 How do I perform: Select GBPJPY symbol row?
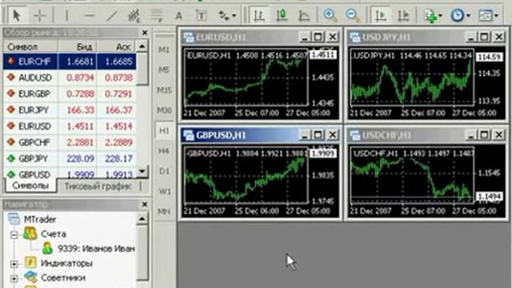pyautogui.click(x=70, y=158)
